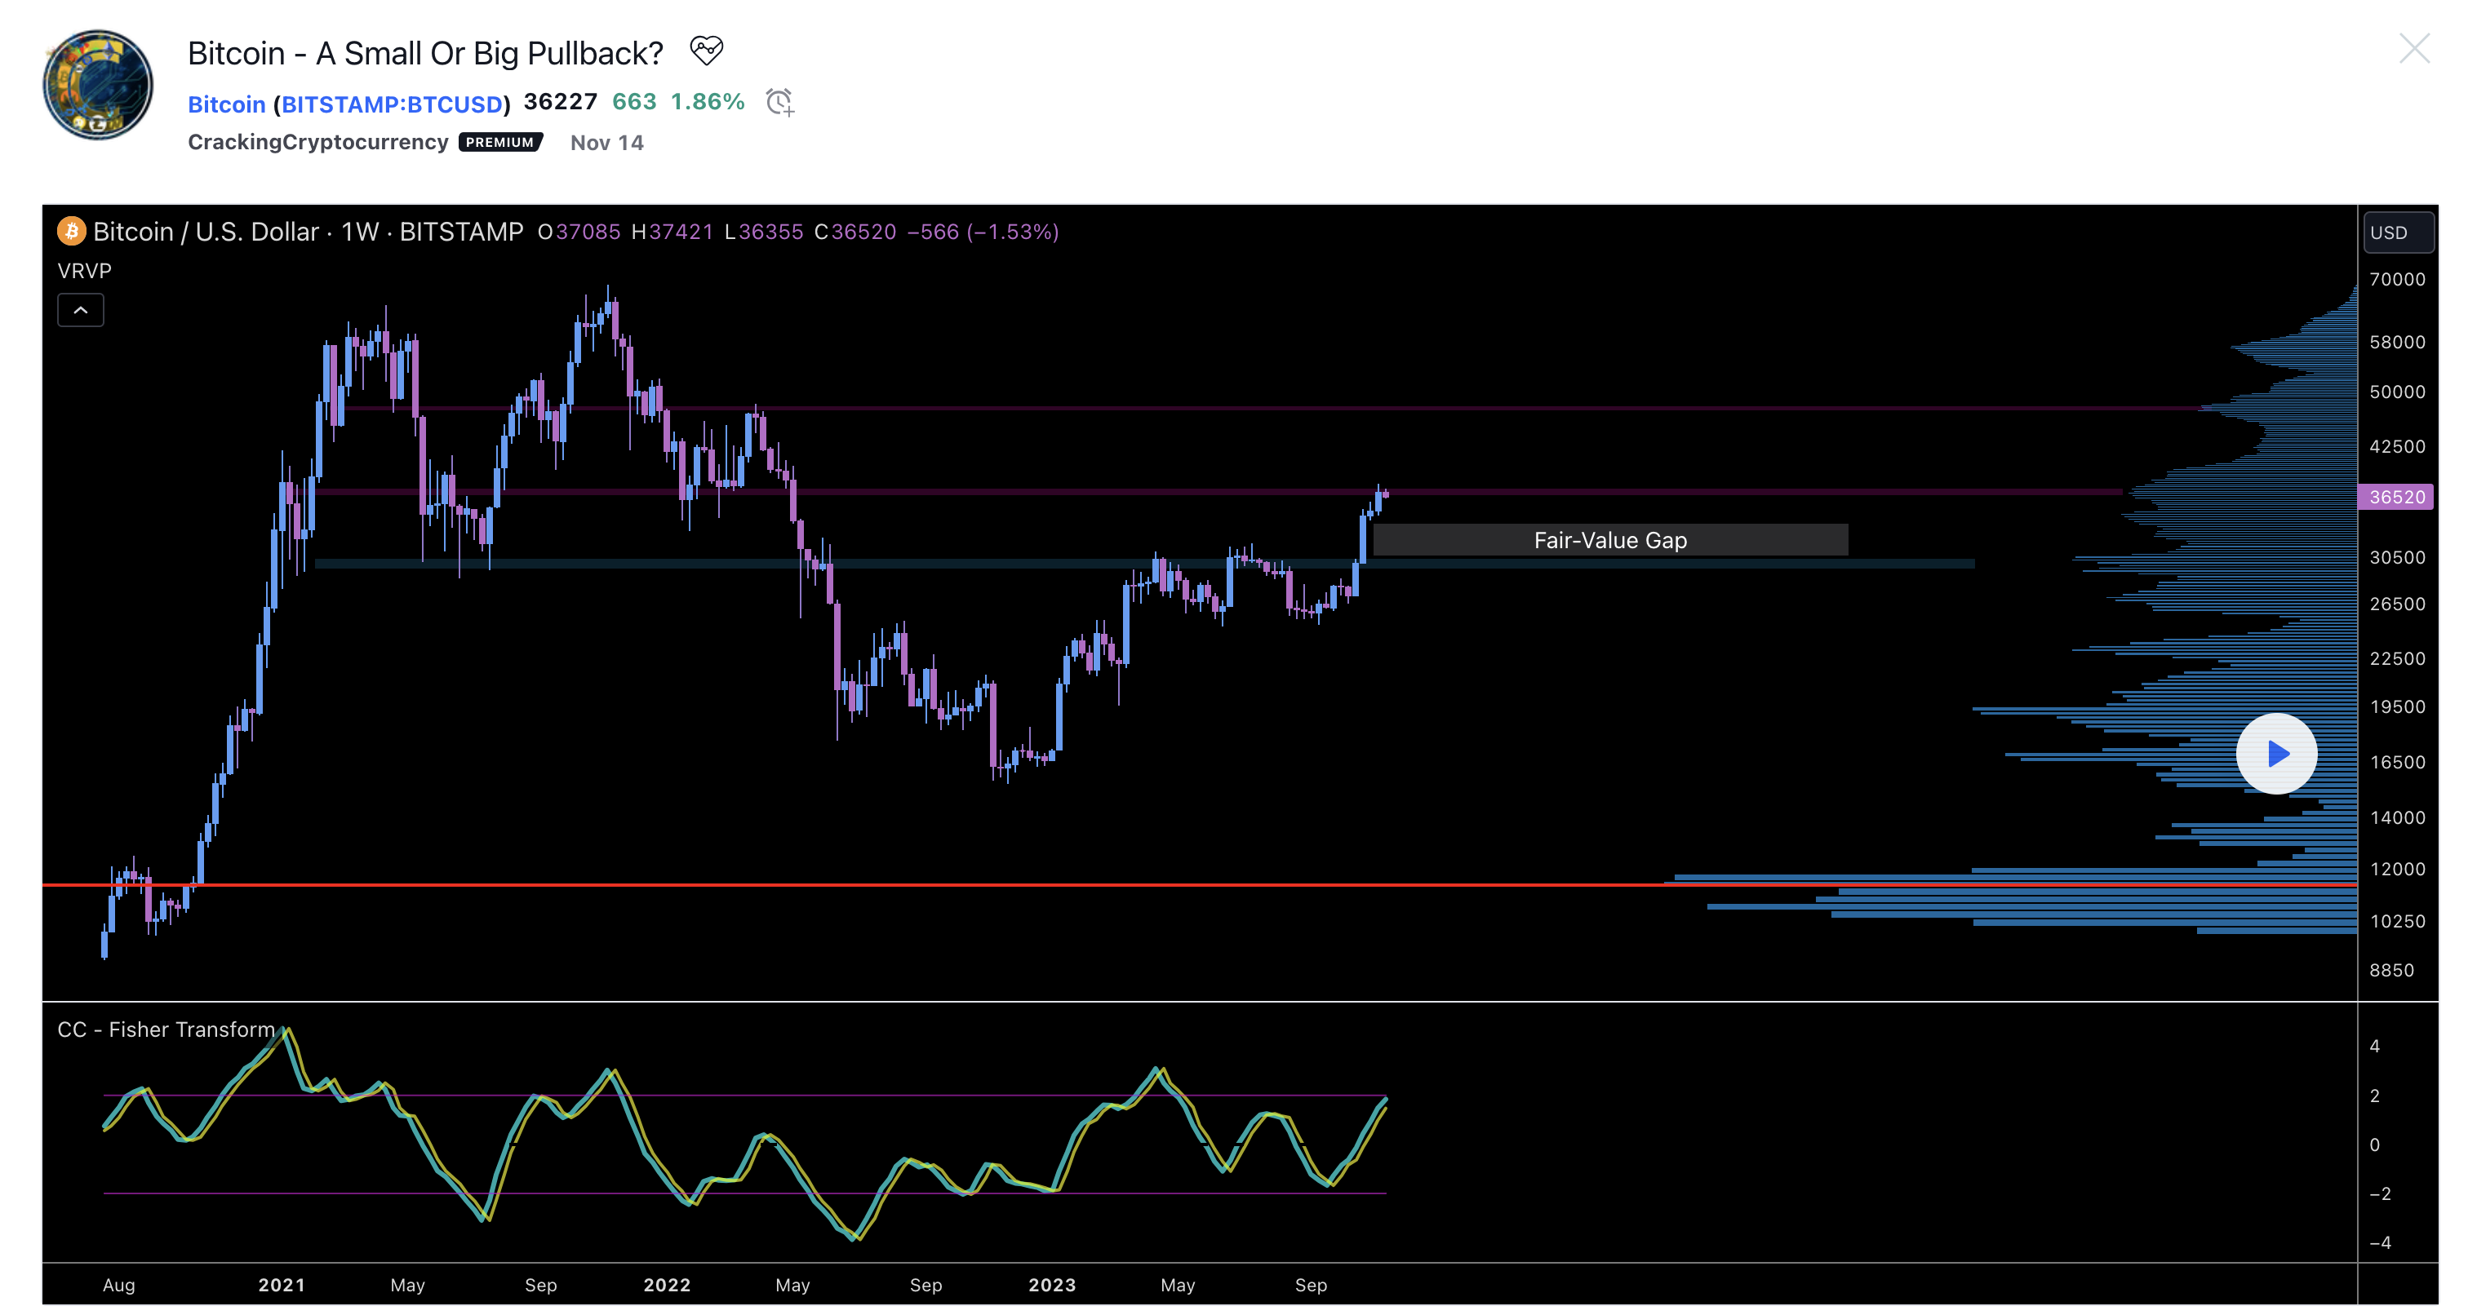This screenshot has height=1315, width=2468.
Task: Visit the CrackingCryptocurrency author profile
Action: point(317,142)
